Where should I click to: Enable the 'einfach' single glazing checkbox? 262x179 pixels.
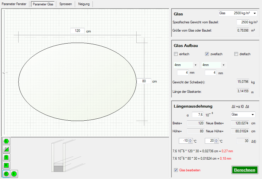(176, 54)
